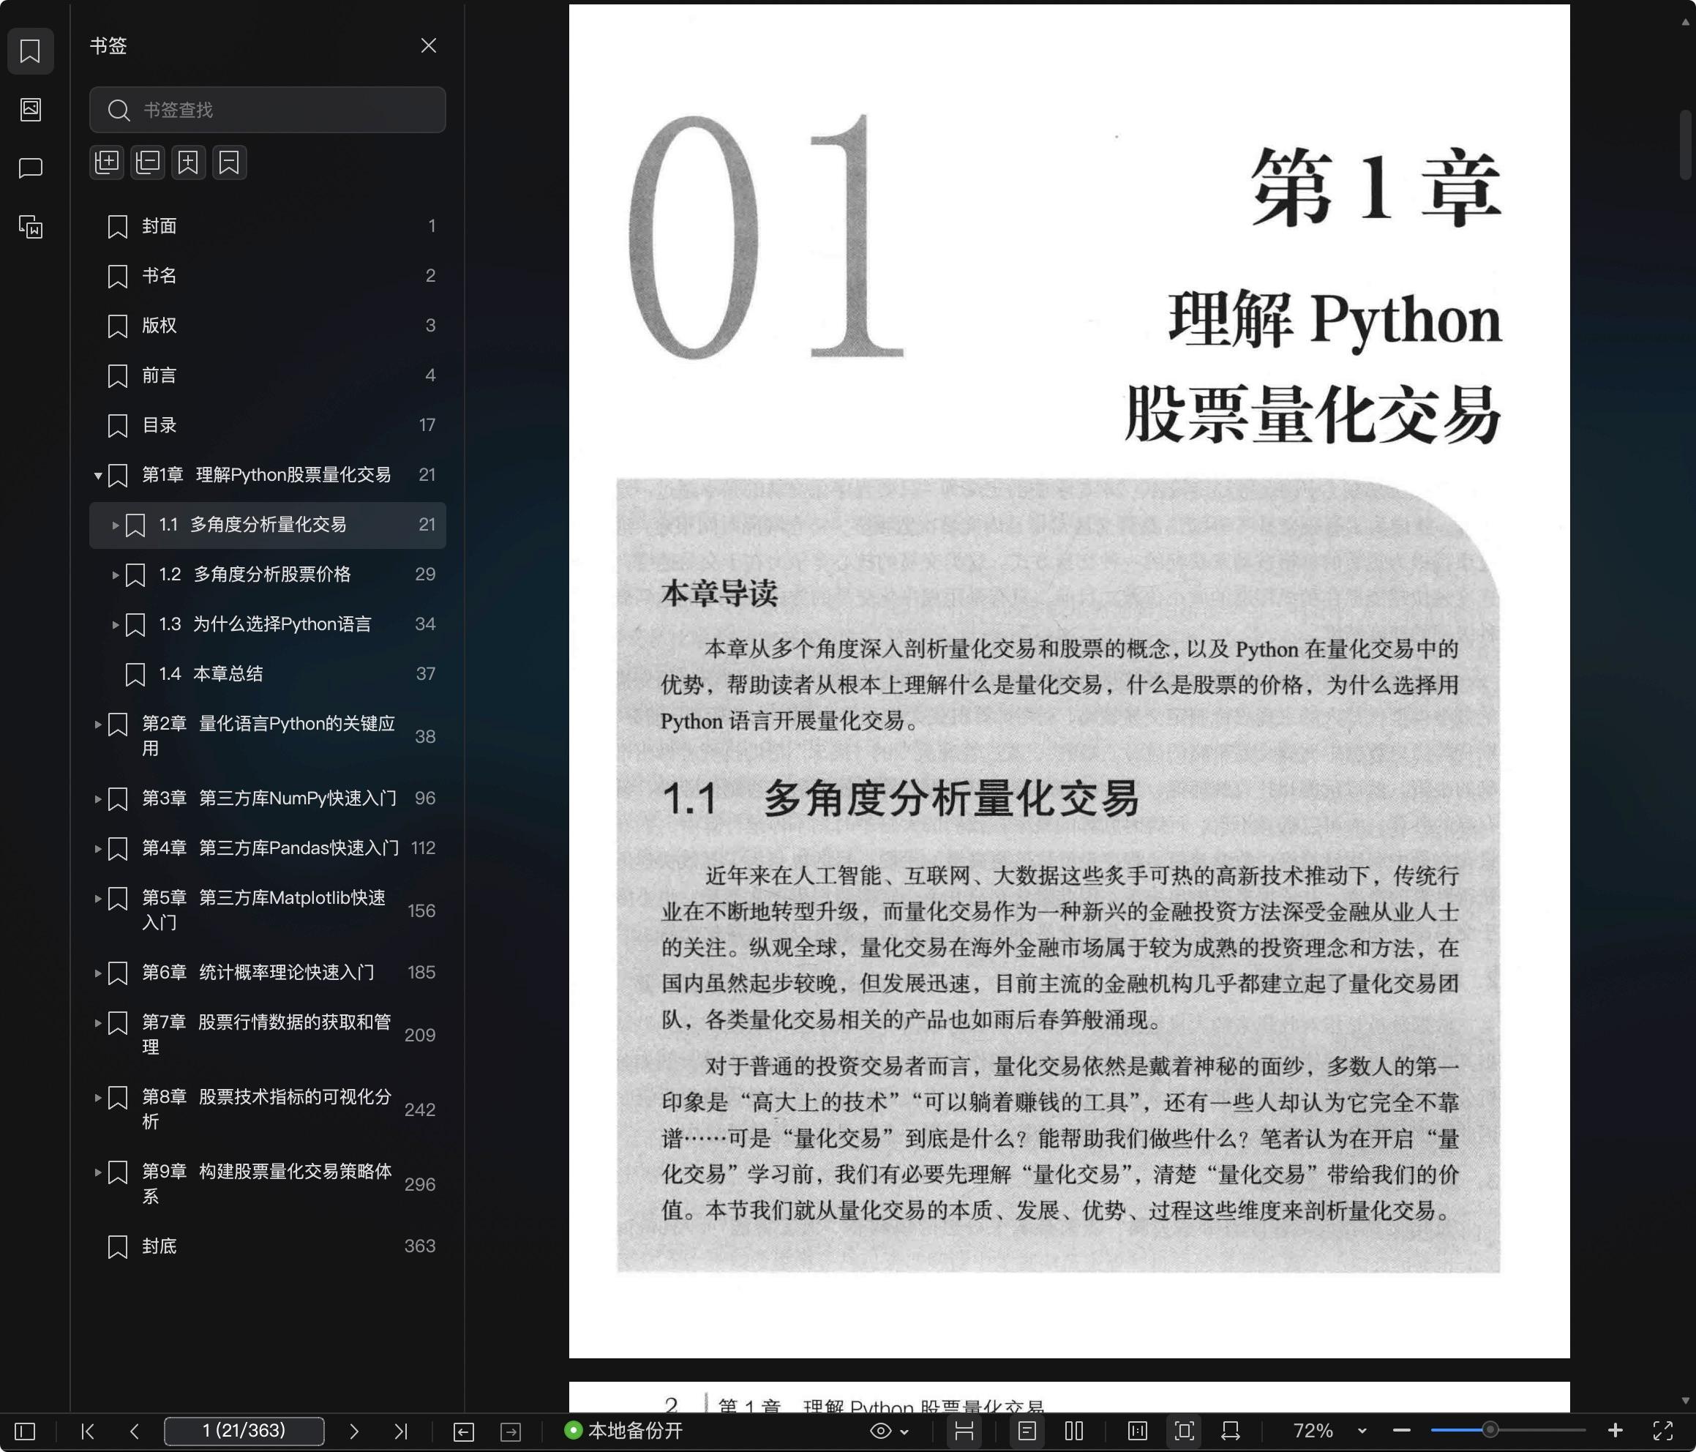Screen dimensions: 1696x1452
Task: Toggle fit-page view
Action: (1185, 1431)
